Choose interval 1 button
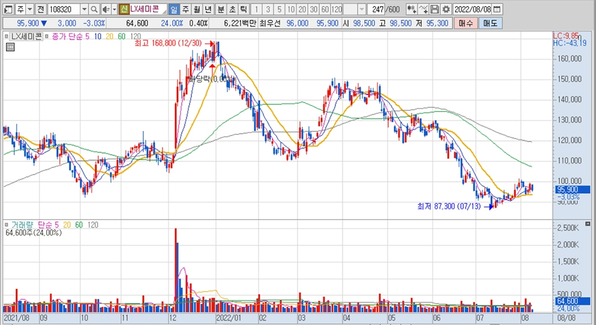This screenshot has width=596, height=325. (x=256, y=9)
